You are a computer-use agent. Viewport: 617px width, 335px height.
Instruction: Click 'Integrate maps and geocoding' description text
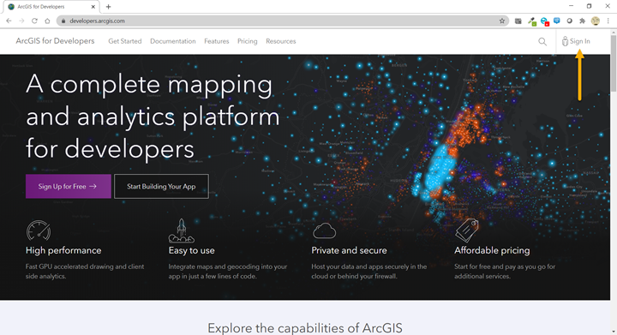[228, 272]
